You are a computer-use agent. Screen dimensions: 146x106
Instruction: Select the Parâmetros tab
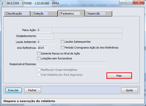pyautogui.click(x=71, y=13)
